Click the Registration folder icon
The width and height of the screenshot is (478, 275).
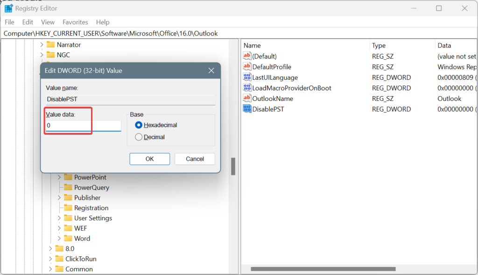tap(68, 208)
